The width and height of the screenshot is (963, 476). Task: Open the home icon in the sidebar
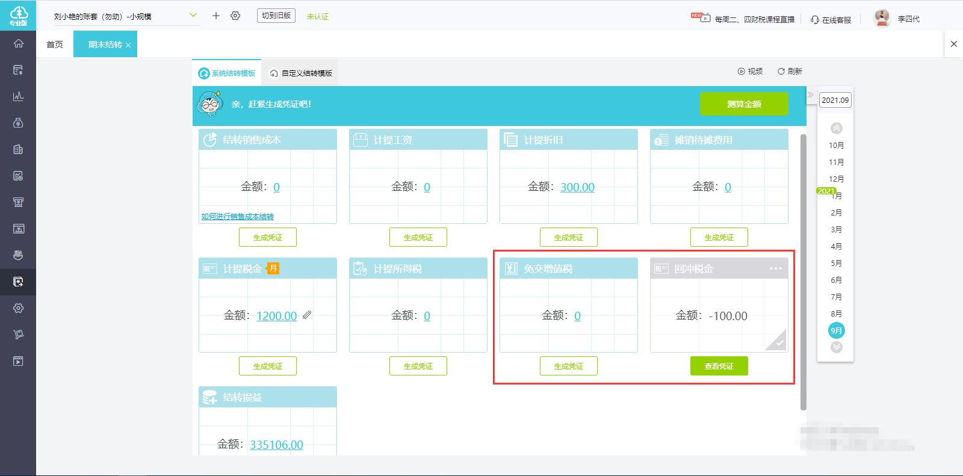click(x=19, y=43)
